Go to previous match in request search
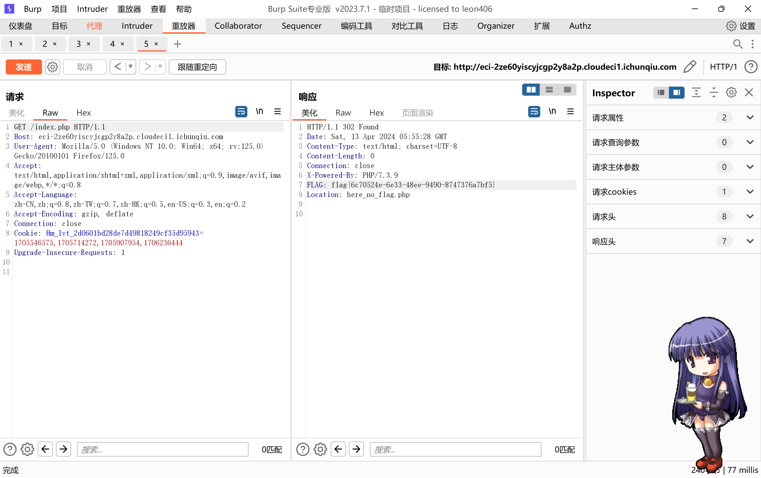 (45, 449)
